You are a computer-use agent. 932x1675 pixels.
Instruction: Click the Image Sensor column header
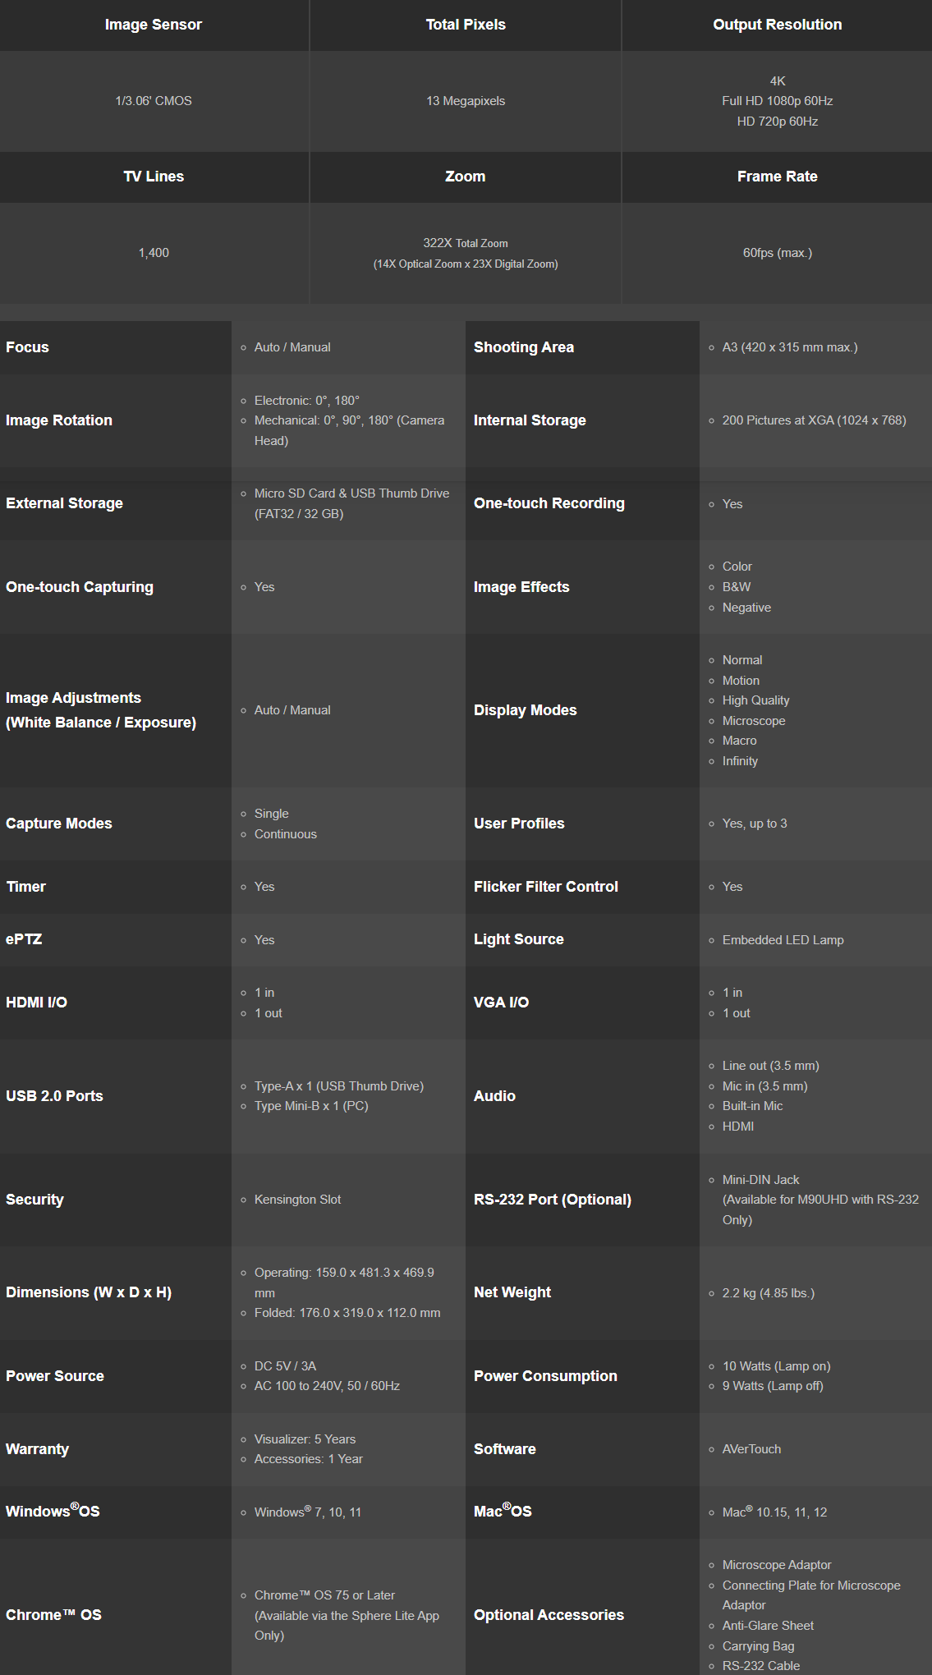pos(153,25)
